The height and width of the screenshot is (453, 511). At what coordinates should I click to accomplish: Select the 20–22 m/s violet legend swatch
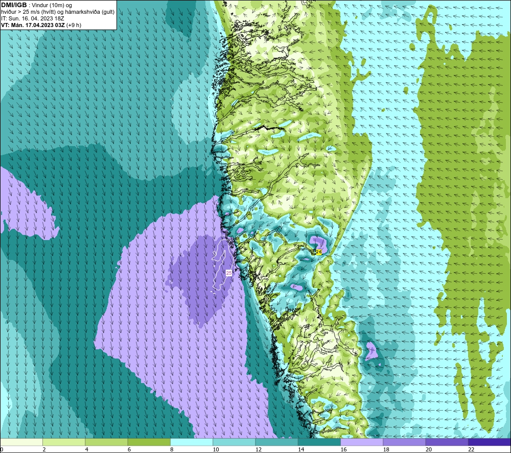coord(447,442)
